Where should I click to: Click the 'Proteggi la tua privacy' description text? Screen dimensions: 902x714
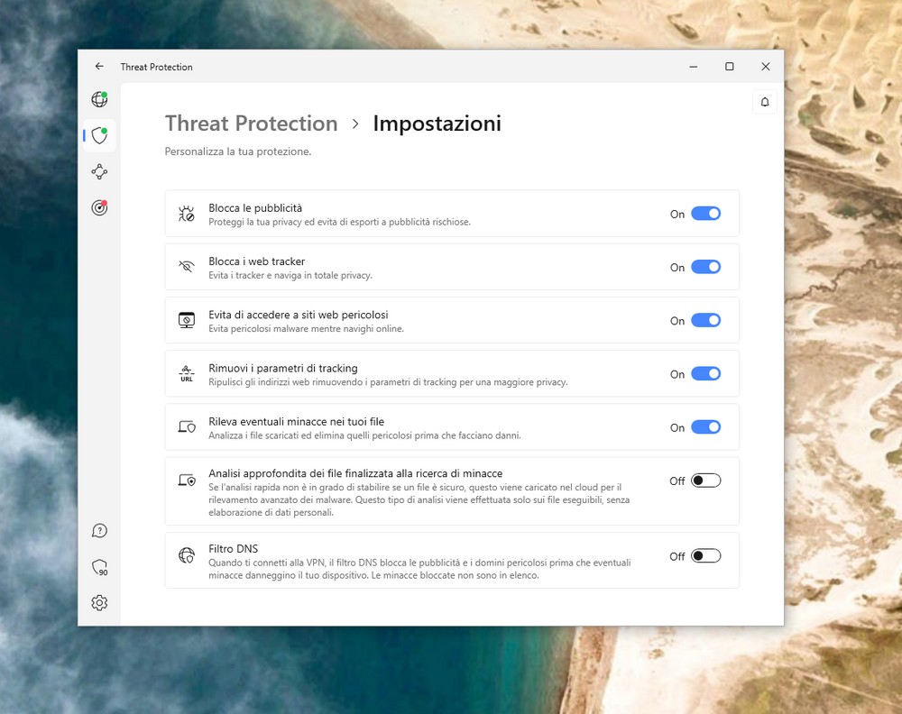[339, 222]
